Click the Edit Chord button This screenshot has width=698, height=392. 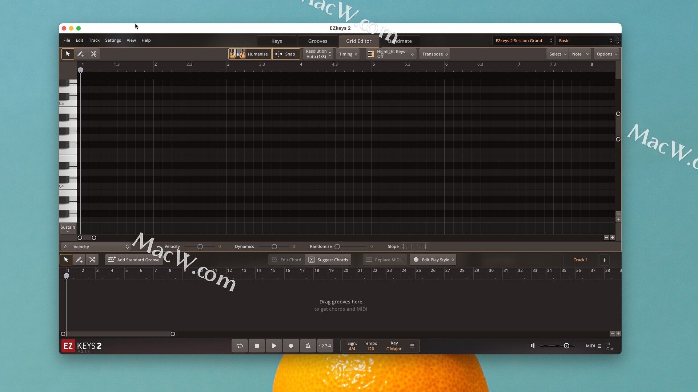pyautogui.click(x=286, y=260)
